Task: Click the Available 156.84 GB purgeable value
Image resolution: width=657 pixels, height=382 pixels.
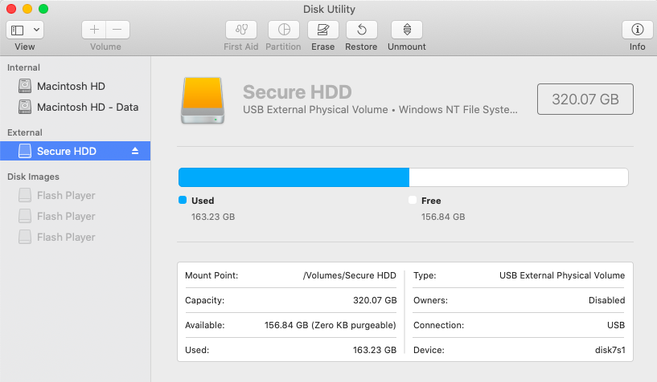Action: [331, 325]
